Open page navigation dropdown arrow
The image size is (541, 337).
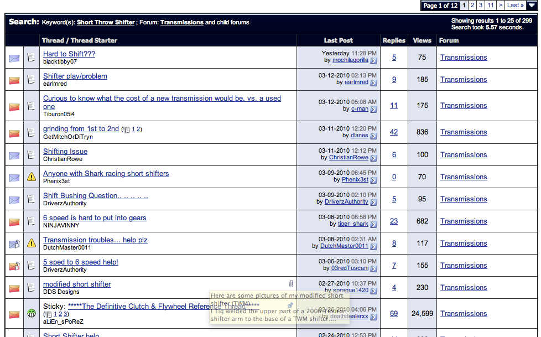click(532, 6)
